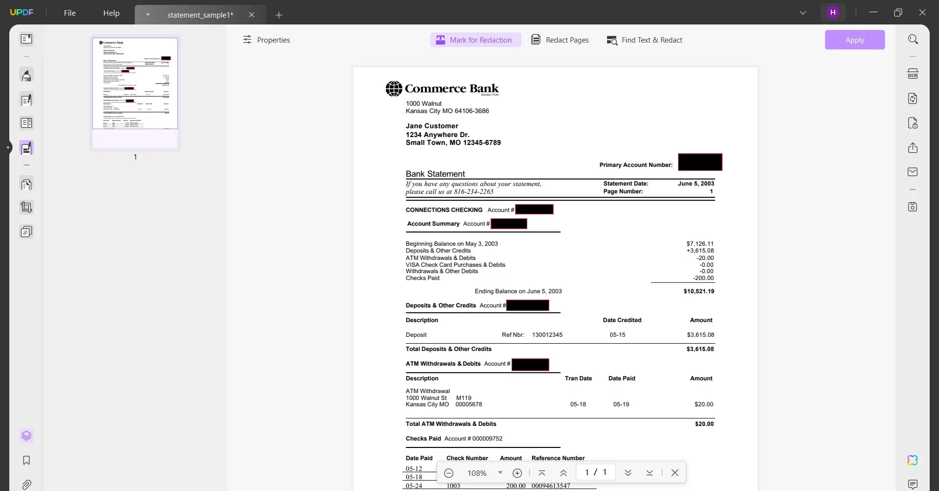939x491 pixels.
Task: Open Find Text & Redact
Action: click(x=644, y=40)
